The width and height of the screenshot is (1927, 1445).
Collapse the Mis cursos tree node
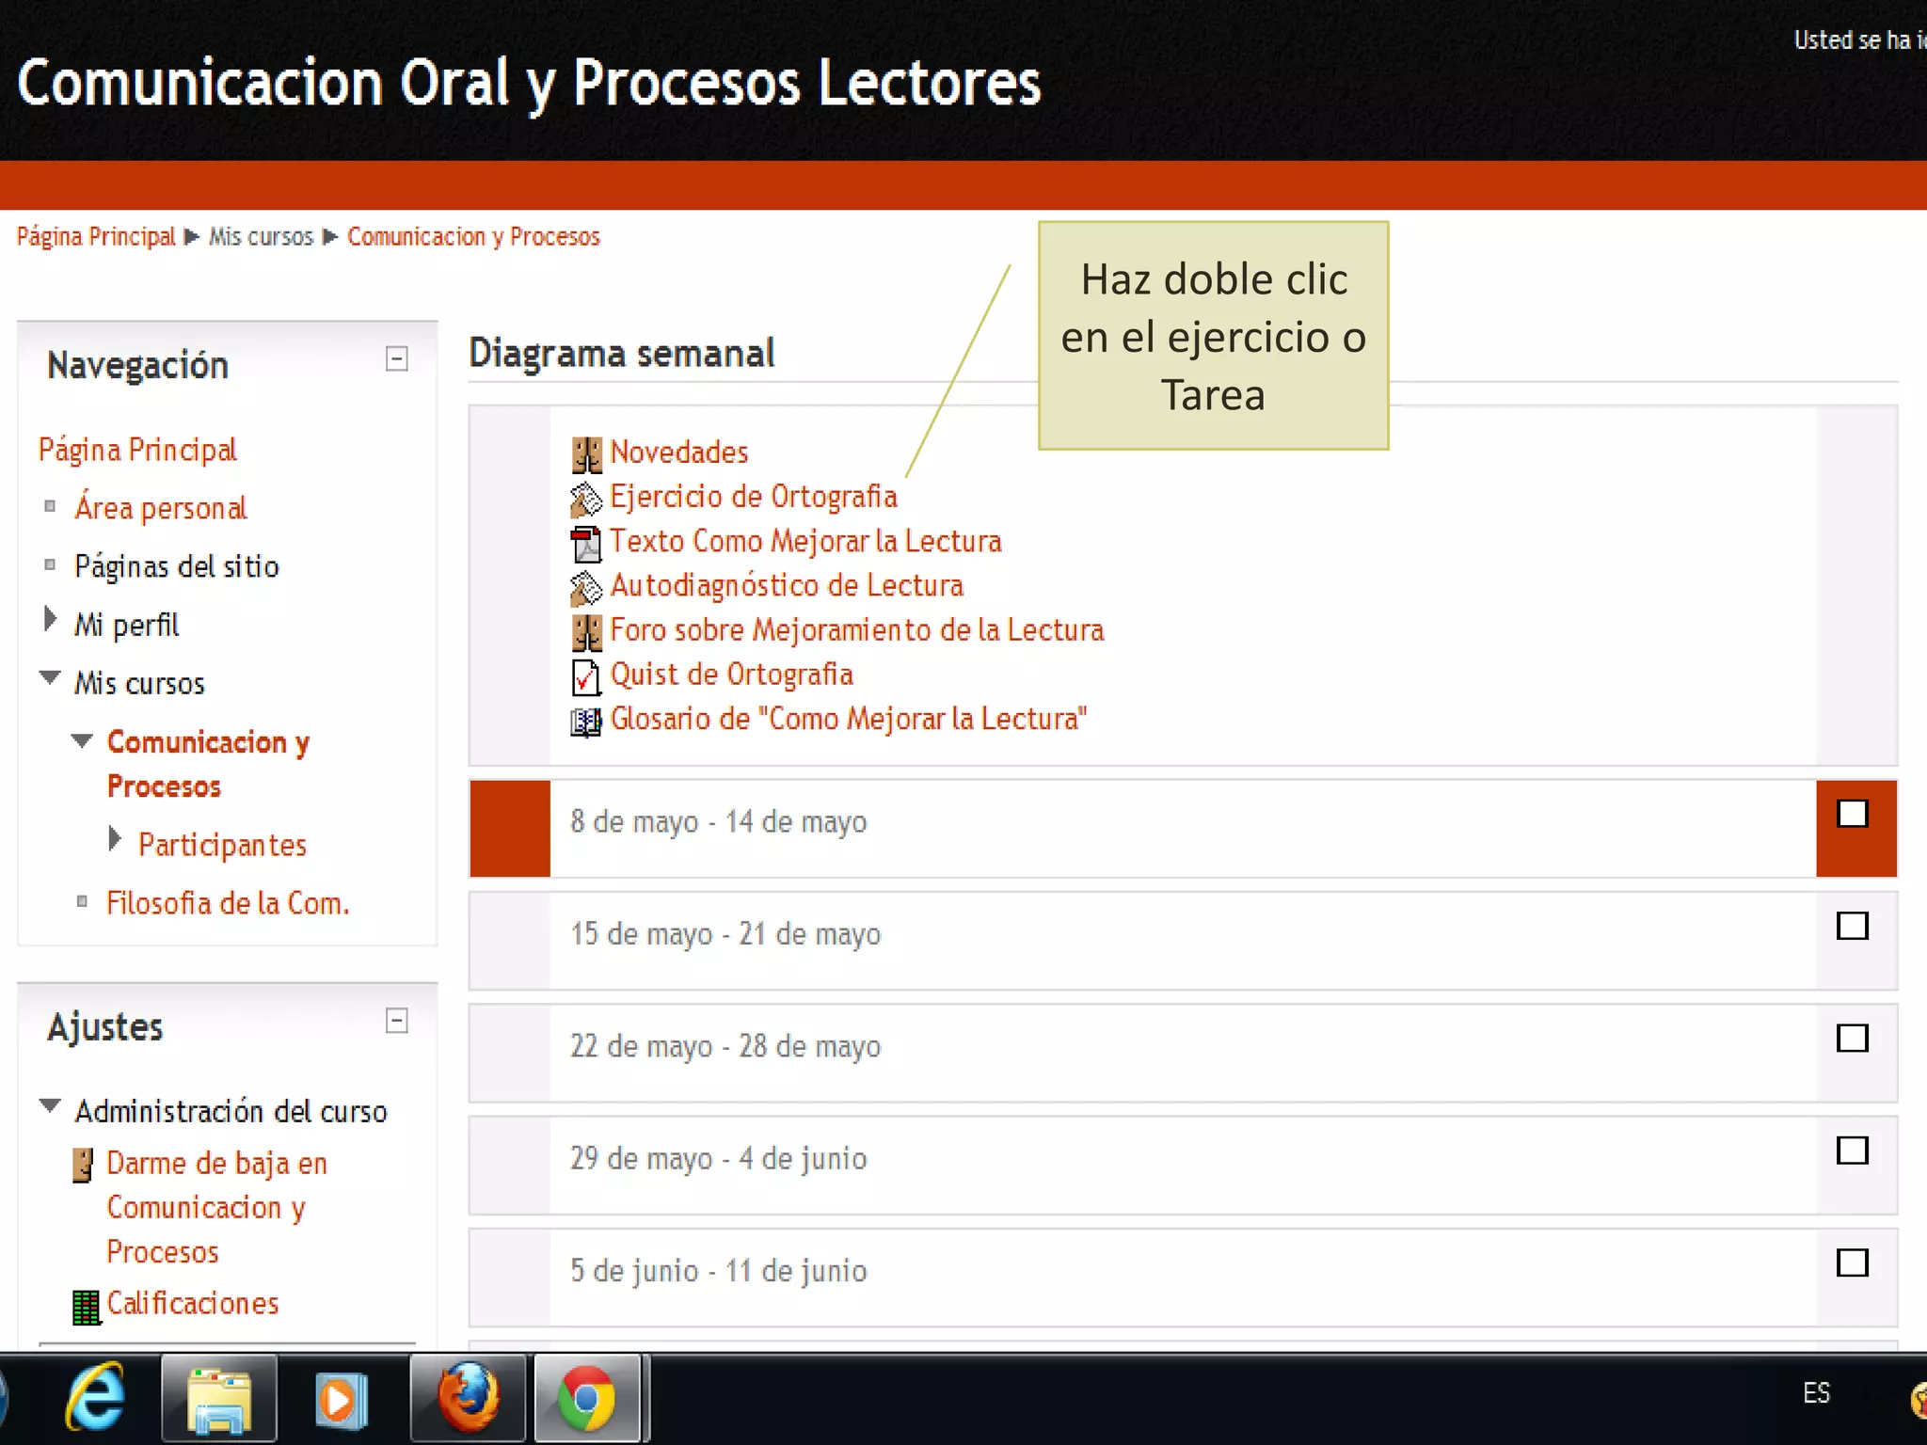pyautogui.click(x=51, y=678)
